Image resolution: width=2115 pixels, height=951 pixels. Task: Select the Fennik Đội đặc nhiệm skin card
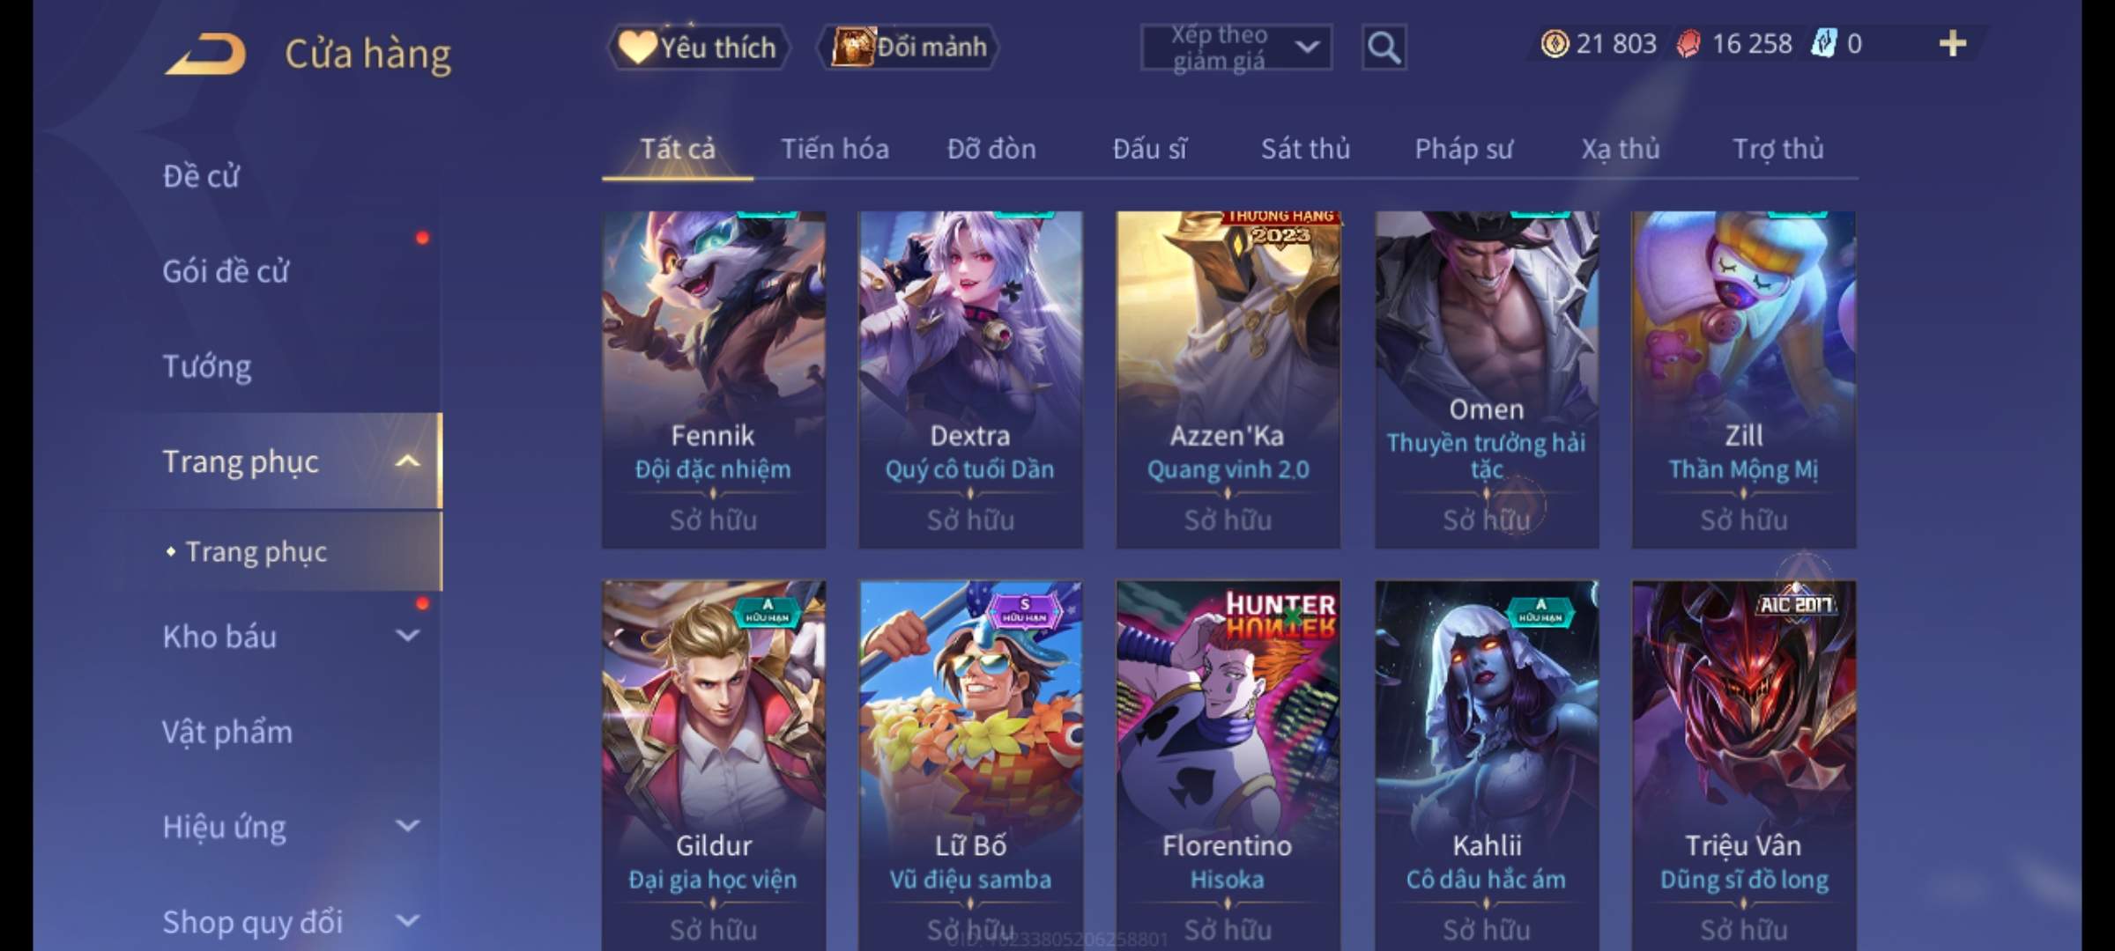pyautogui.click(x=714, y=380)
